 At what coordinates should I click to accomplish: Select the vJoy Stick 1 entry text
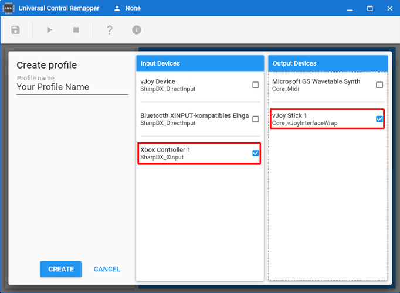pos(289,115)
